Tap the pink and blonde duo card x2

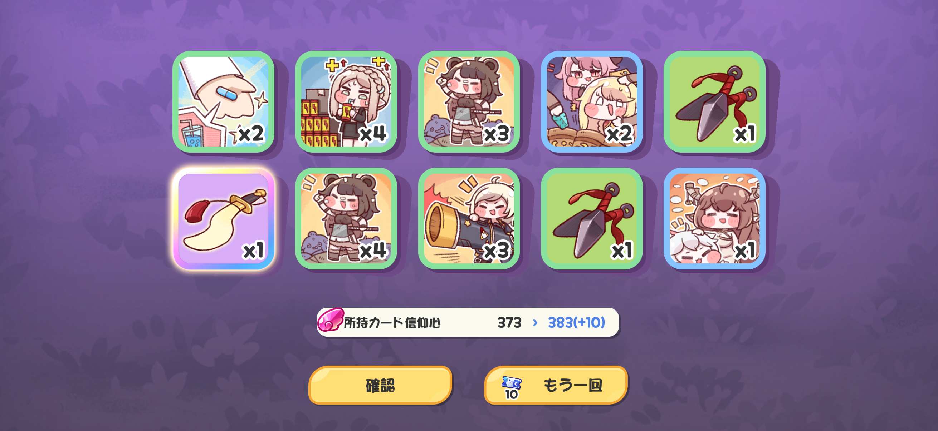(x=592, y=101)
